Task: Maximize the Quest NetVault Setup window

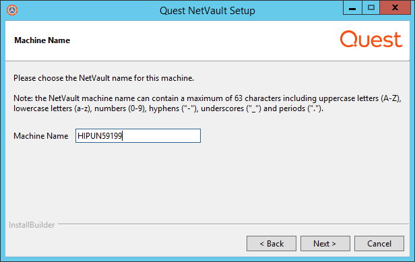Action: click(x=371, y=7)
